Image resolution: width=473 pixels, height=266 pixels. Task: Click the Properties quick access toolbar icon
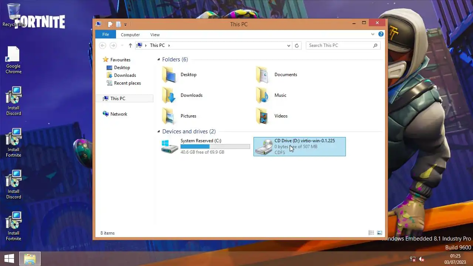110,24
